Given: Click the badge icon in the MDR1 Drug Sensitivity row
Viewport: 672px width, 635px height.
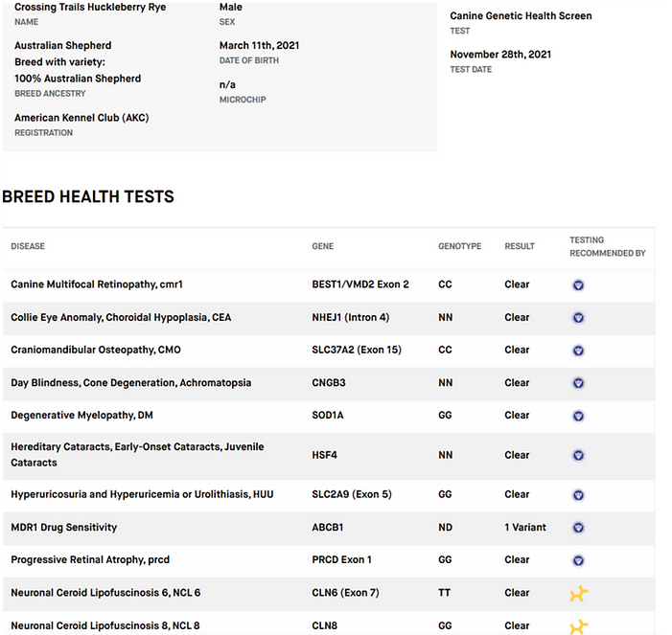Looking at the screenshot, I should coord(578,528).
